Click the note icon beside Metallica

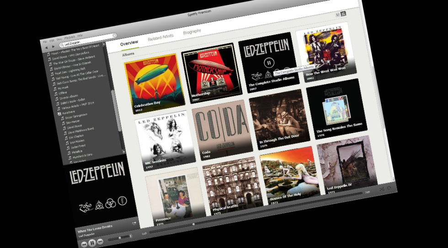[x=69, y=153]
